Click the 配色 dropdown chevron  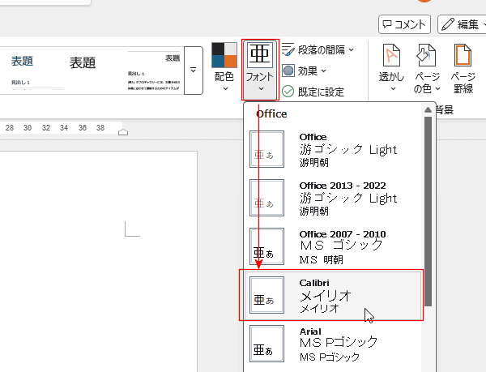225,88
